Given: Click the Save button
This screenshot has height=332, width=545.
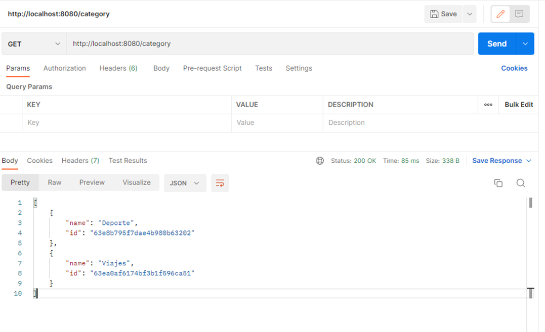Looking at the screenshot, I should coord(444,14).
